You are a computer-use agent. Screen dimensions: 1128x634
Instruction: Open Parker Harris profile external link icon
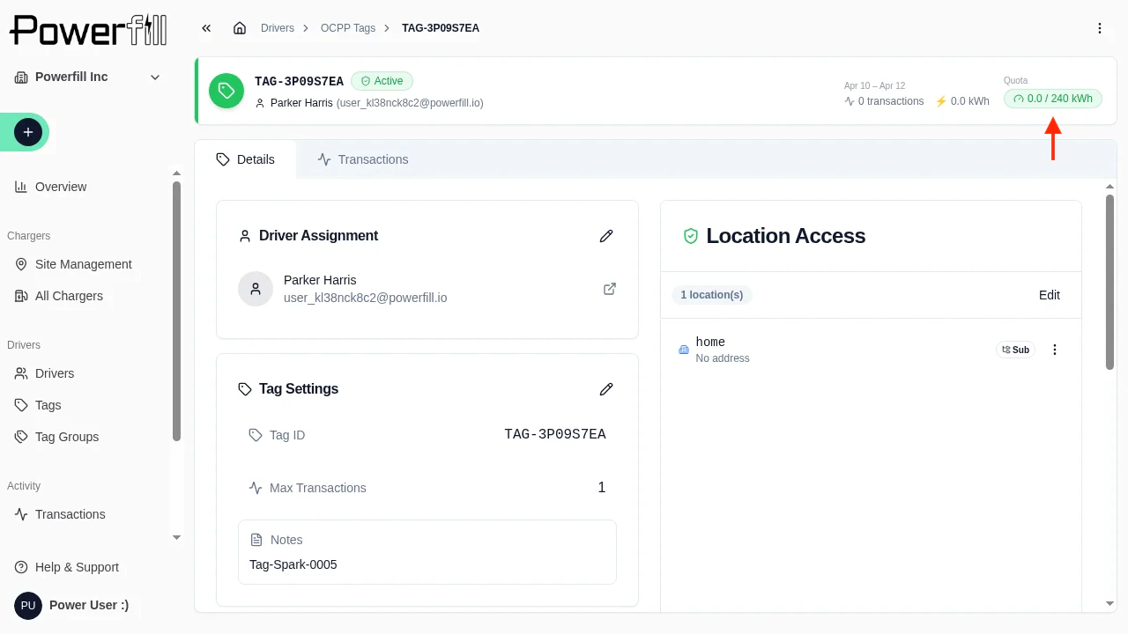click(x=610, y=289)
